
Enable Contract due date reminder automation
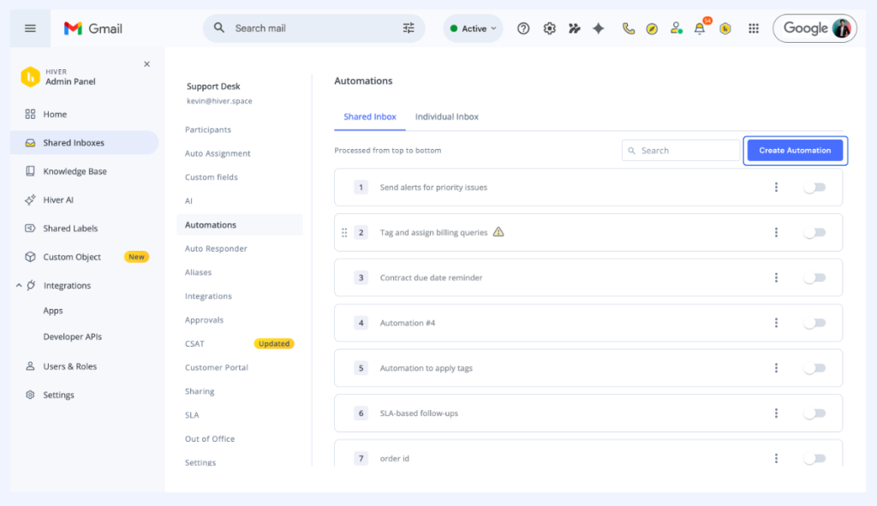814,278
